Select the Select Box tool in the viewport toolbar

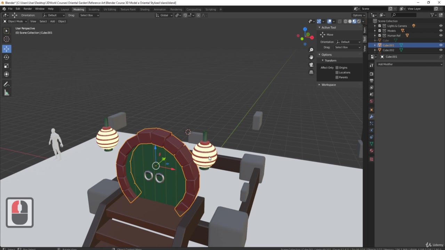click(x=6, y=31)
